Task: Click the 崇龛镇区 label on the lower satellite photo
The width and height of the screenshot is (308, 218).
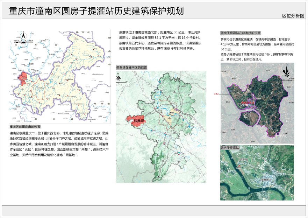Action: 266,180
